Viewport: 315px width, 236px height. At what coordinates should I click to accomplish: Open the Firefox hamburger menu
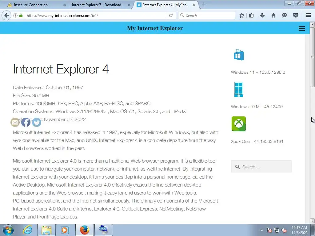tap(309, 15)
